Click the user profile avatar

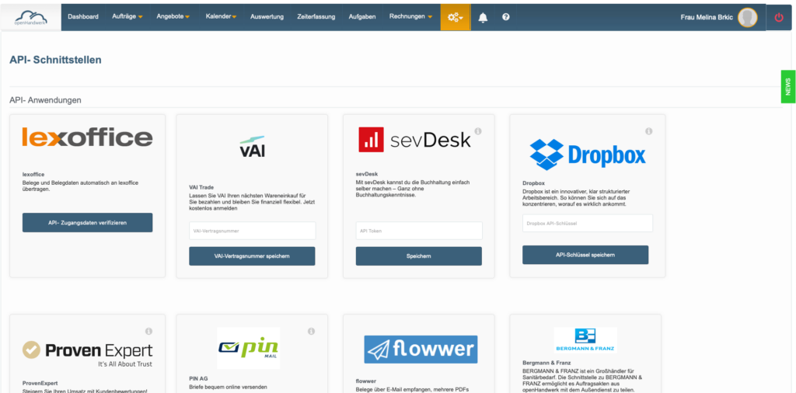747,17
